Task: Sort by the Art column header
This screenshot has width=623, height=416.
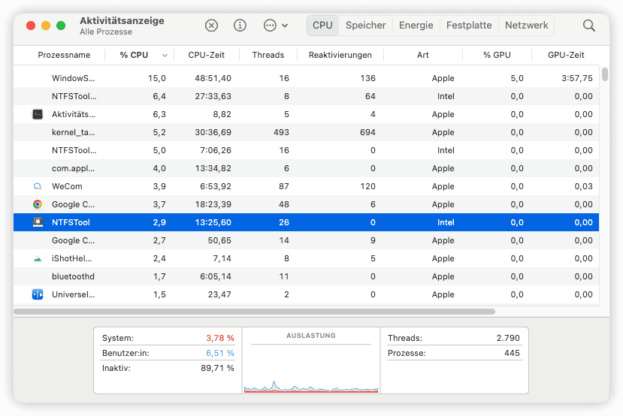Action: (423, 55)
